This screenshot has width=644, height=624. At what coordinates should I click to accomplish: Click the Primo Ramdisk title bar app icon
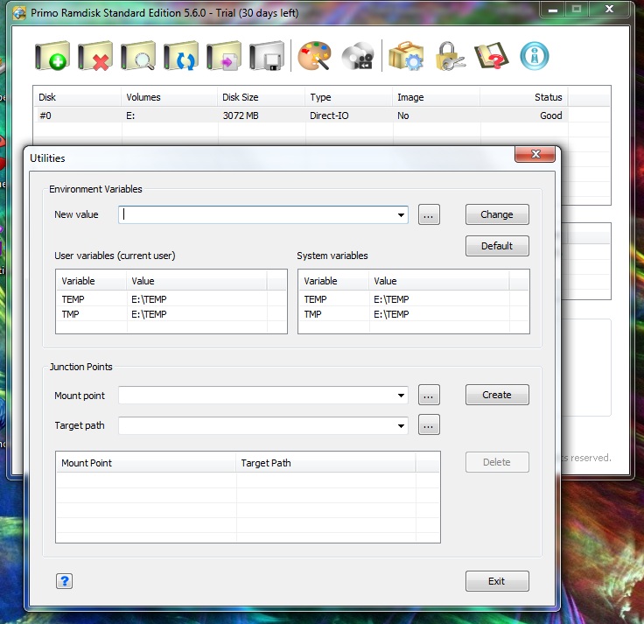pyautogui.click(x=19, y=13)
